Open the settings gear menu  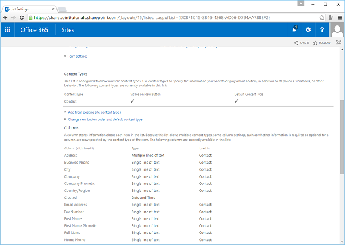[308, 30]
